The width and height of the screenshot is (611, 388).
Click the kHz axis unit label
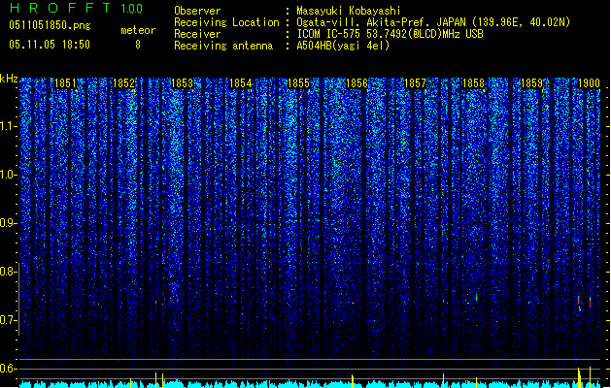(x=9, y=79)
